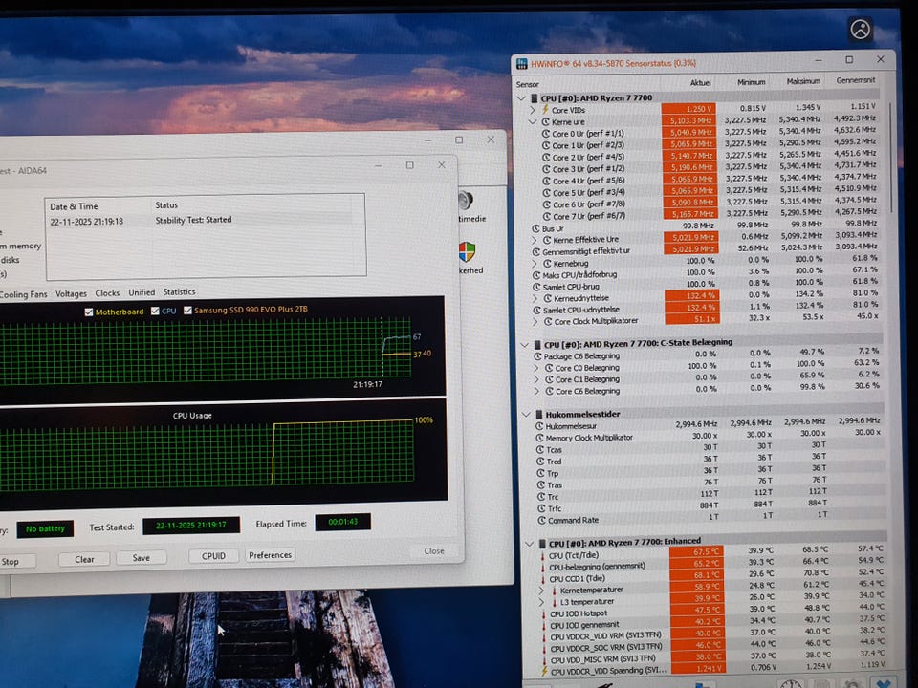Image resolution: width=918 pixels, height=688 pixels.
Task: Click the user profile icon at top right
Action: click(861, 30)
